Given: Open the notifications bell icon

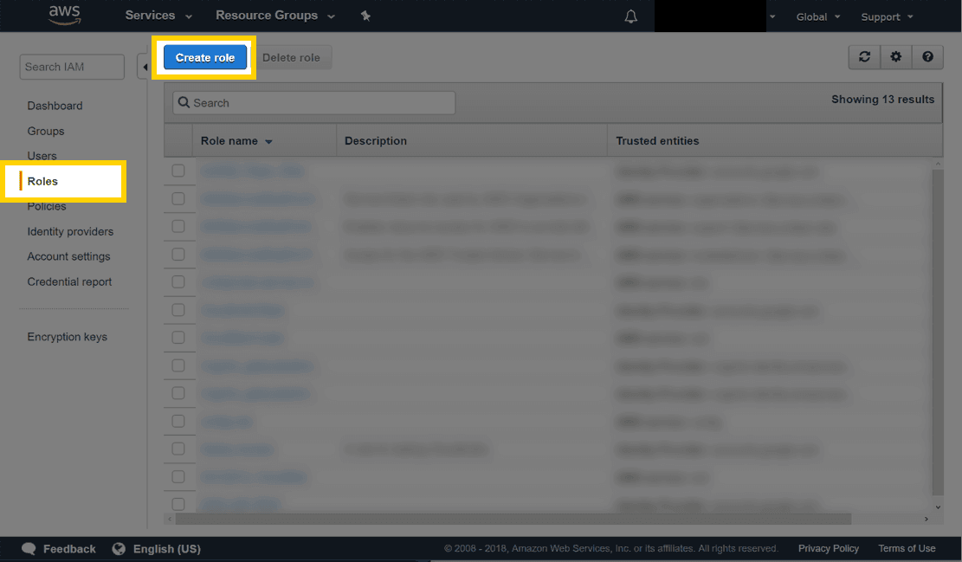Looking at the screenshot, I should click(630, 16).
